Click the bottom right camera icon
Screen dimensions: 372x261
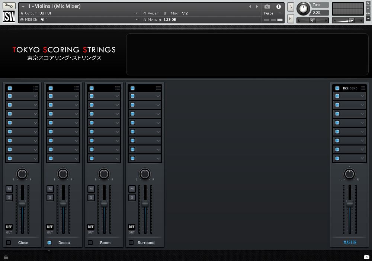[366, 257]
